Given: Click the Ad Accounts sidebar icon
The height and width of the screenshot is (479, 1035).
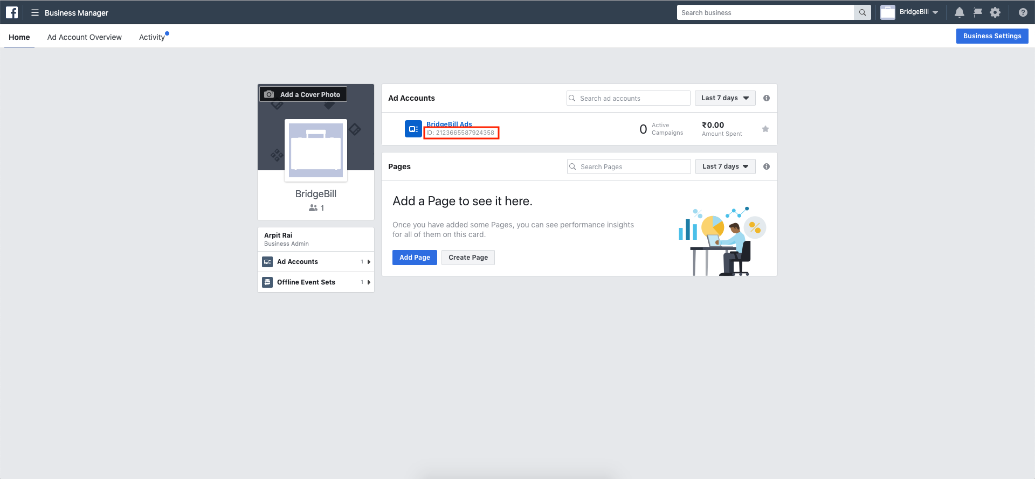Looking at the screenshot, I should (267, 262).
